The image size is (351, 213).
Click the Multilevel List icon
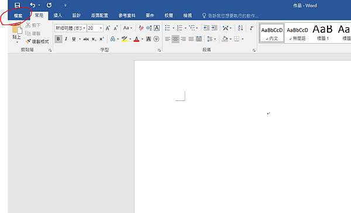[192, 28]
